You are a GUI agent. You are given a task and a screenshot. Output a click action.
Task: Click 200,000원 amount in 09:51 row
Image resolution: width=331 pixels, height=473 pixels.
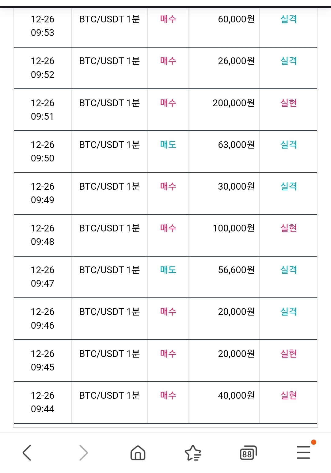tap(234, 103)
